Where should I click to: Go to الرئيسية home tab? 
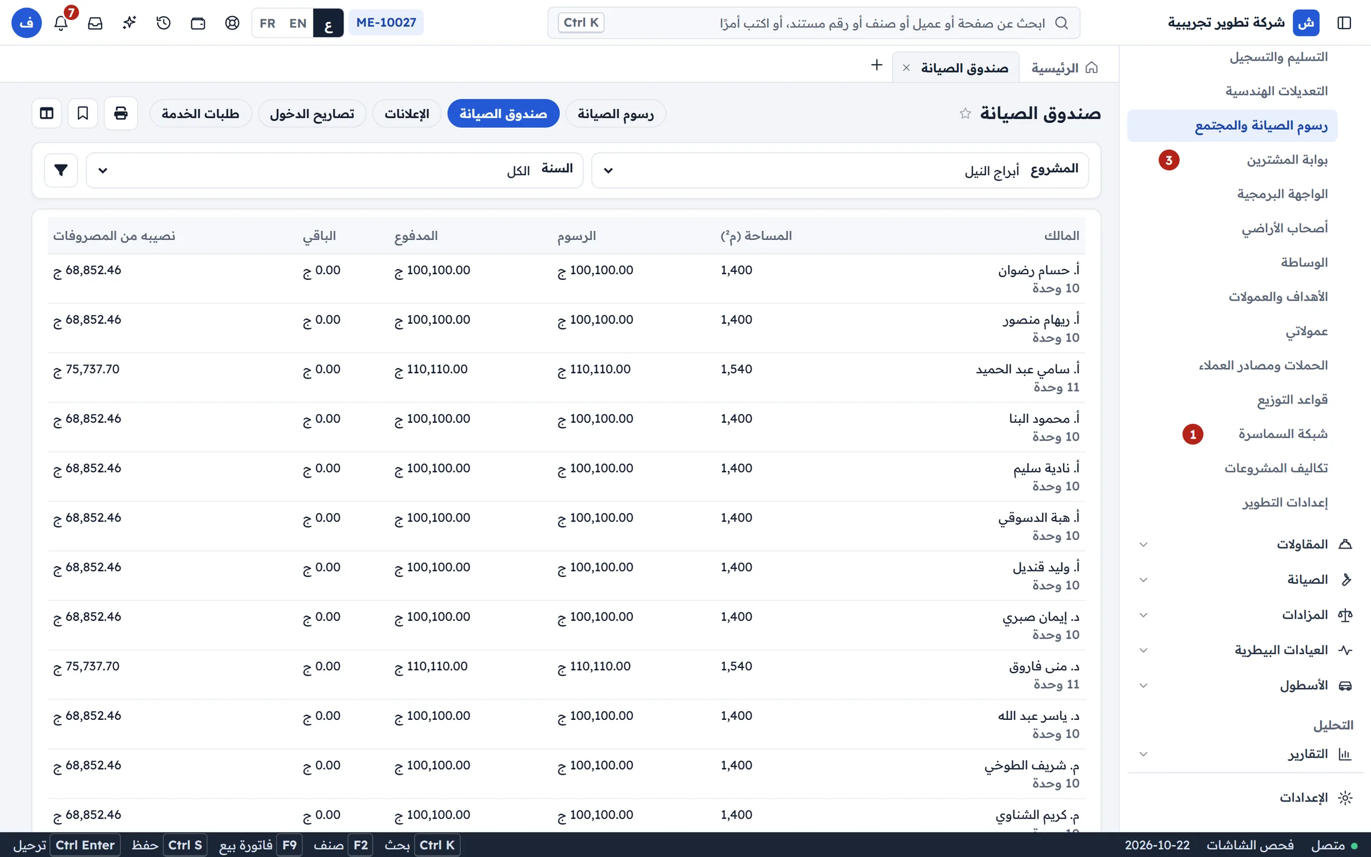tap(1065, 68)
